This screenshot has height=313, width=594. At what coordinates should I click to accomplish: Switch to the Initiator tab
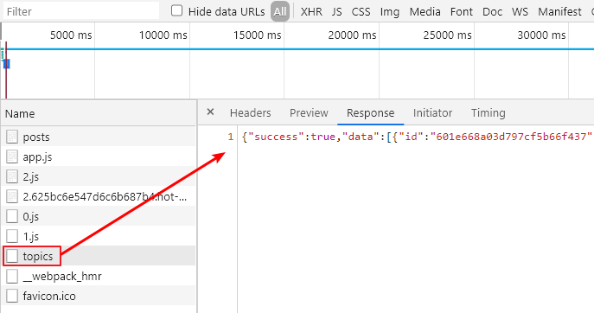point(432,113)
